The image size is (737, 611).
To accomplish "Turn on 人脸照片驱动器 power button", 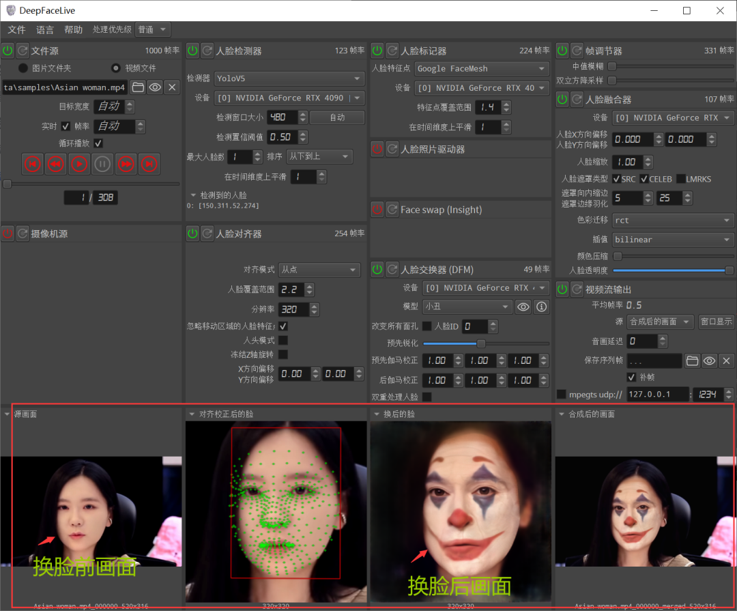I will [377, 149].
